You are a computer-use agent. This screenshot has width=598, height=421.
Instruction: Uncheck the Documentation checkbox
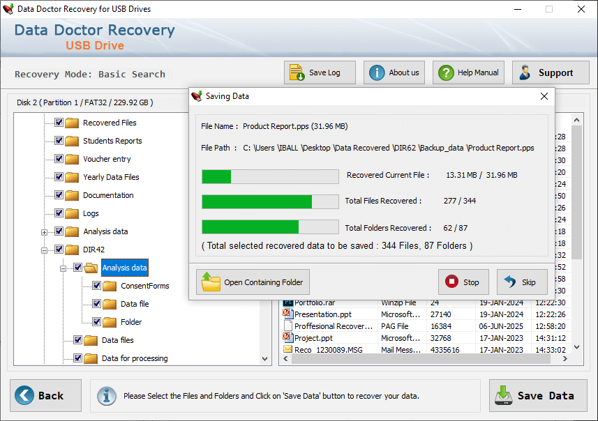(x=59, y=195)
